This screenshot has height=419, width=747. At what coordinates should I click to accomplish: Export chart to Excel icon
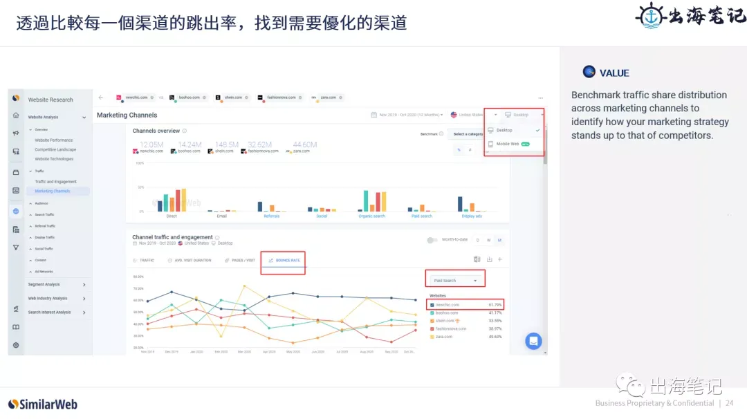click(x=477, y=259)
